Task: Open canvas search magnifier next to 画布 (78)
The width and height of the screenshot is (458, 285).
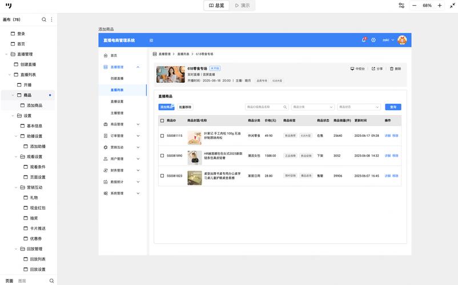Action: click(44, 19)
